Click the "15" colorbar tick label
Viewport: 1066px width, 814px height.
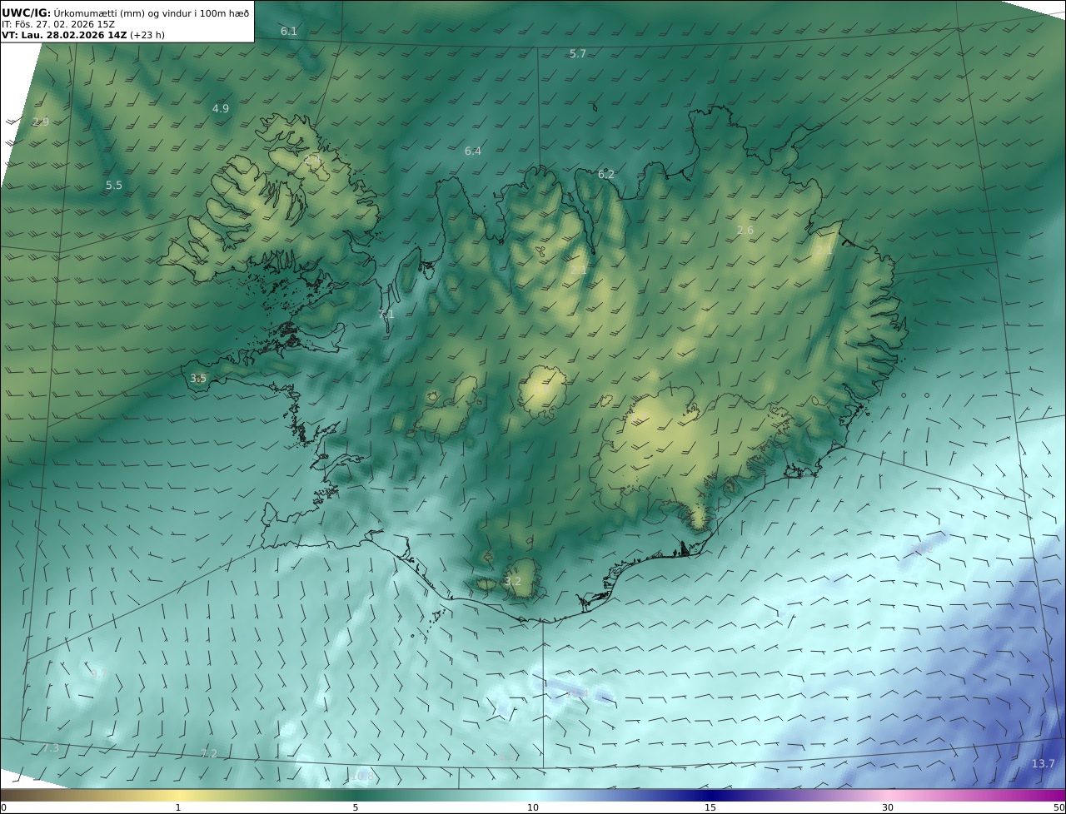point(710,807)
